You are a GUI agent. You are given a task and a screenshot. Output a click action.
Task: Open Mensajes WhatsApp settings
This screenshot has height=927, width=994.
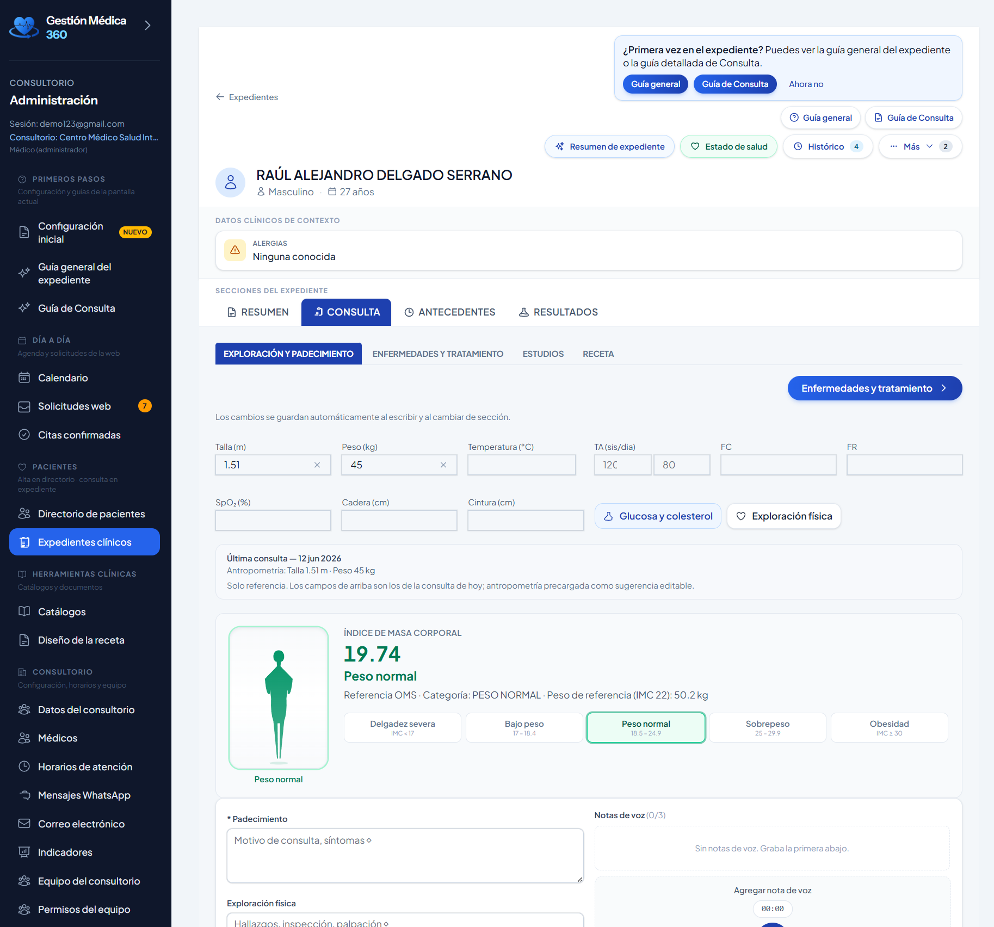84,795
